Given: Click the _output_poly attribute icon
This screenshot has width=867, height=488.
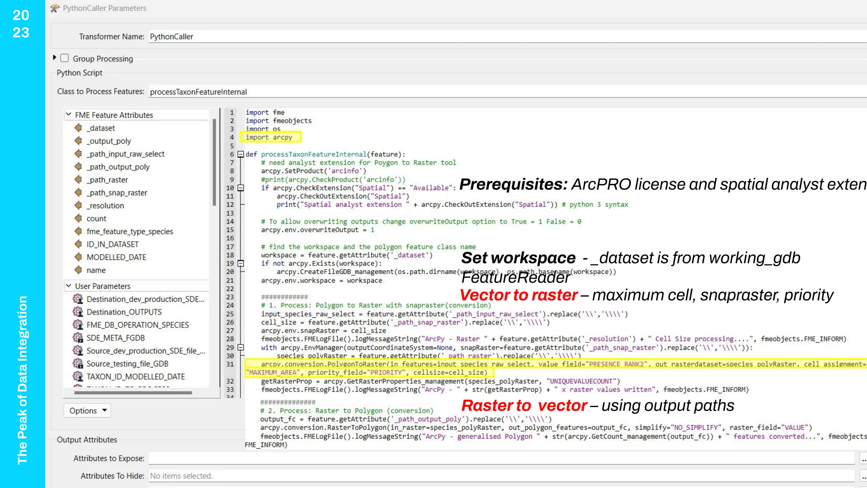Looking at the screenshot, I should 78,141.
